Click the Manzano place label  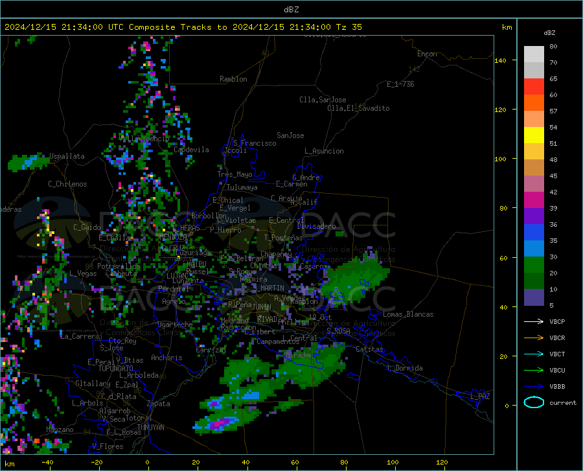60,430
